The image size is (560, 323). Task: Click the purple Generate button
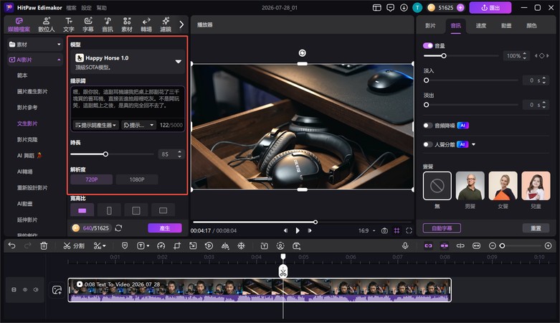point(165,228)
